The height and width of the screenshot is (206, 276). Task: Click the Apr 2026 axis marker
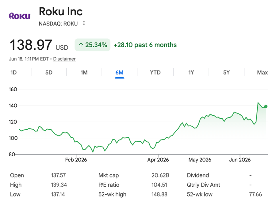point(158,160)
